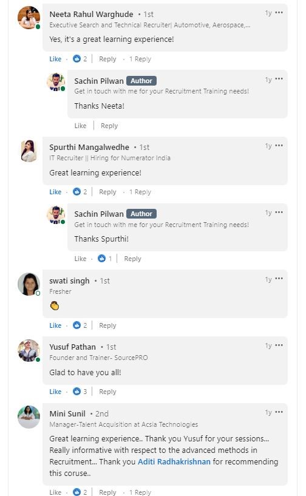Open more options on swati singh's comment

coord(279,279)
